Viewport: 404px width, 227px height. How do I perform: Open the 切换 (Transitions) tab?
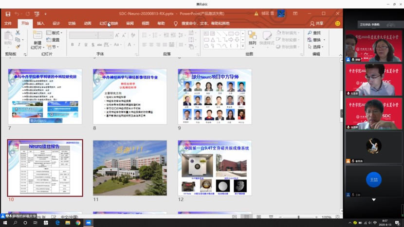click(x=72, y=23)
